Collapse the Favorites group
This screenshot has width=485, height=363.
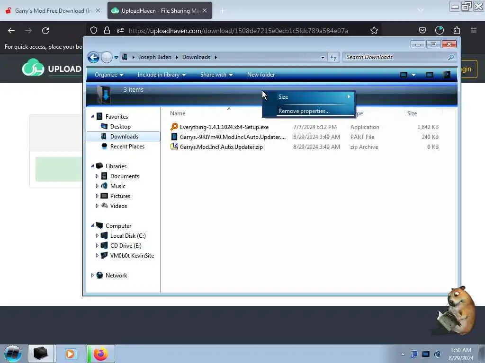tap(92, 116)
